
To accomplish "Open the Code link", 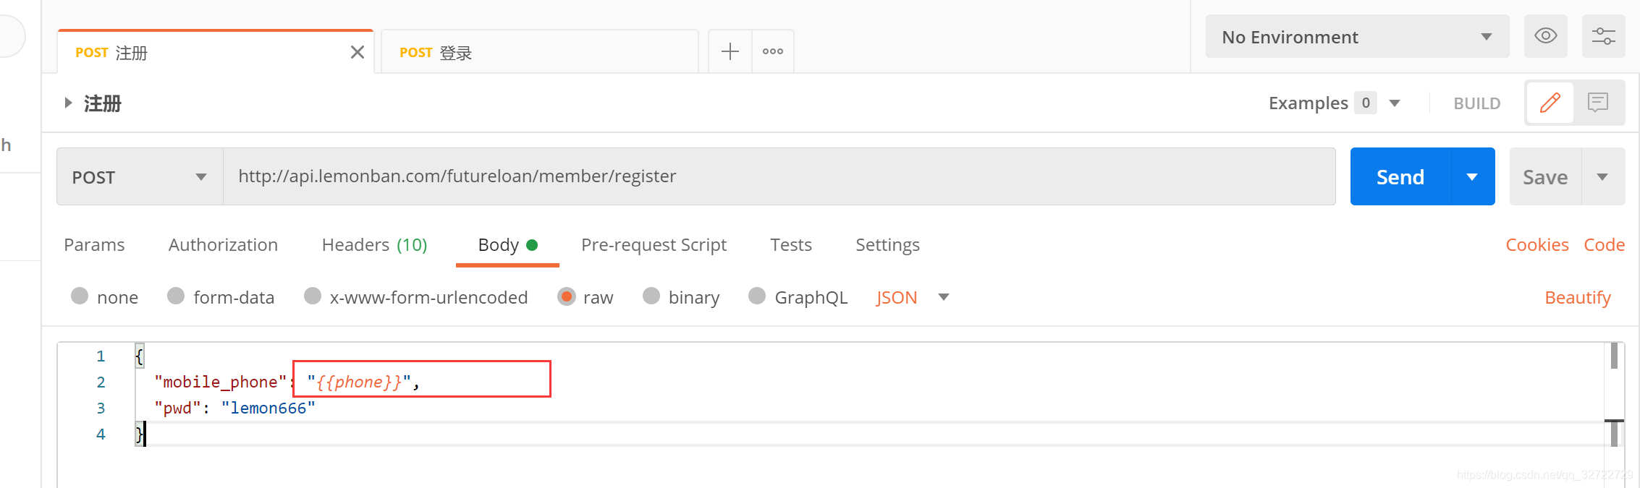I will point(1604,245).
